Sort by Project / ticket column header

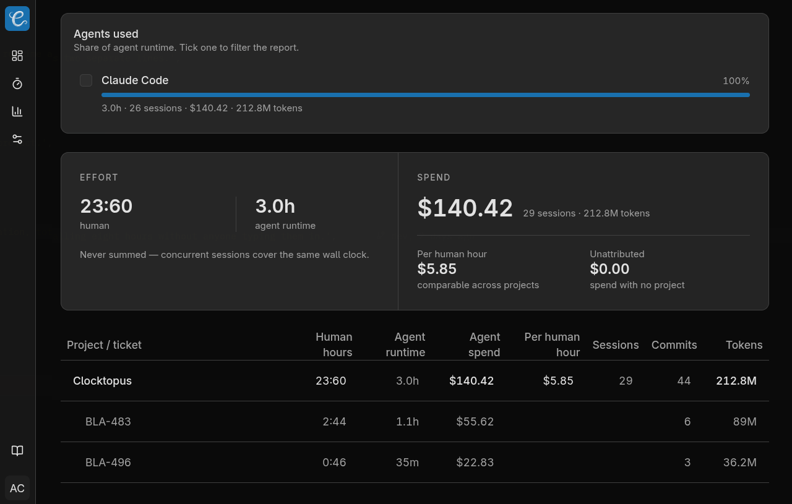(104, 345)
